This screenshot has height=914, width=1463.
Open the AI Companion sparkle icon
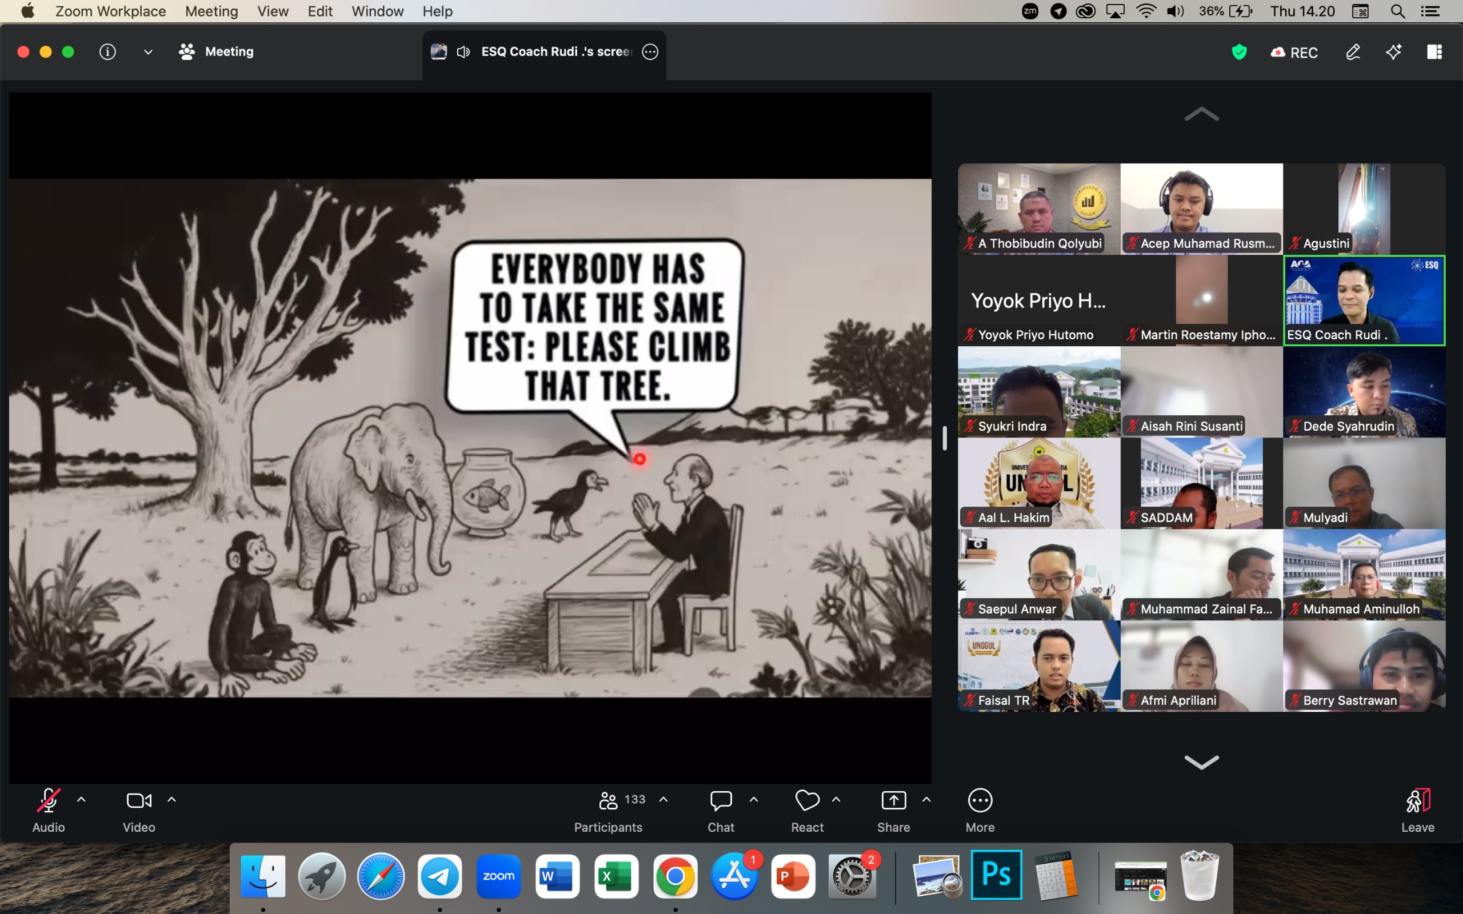[x=1393, y=52]
